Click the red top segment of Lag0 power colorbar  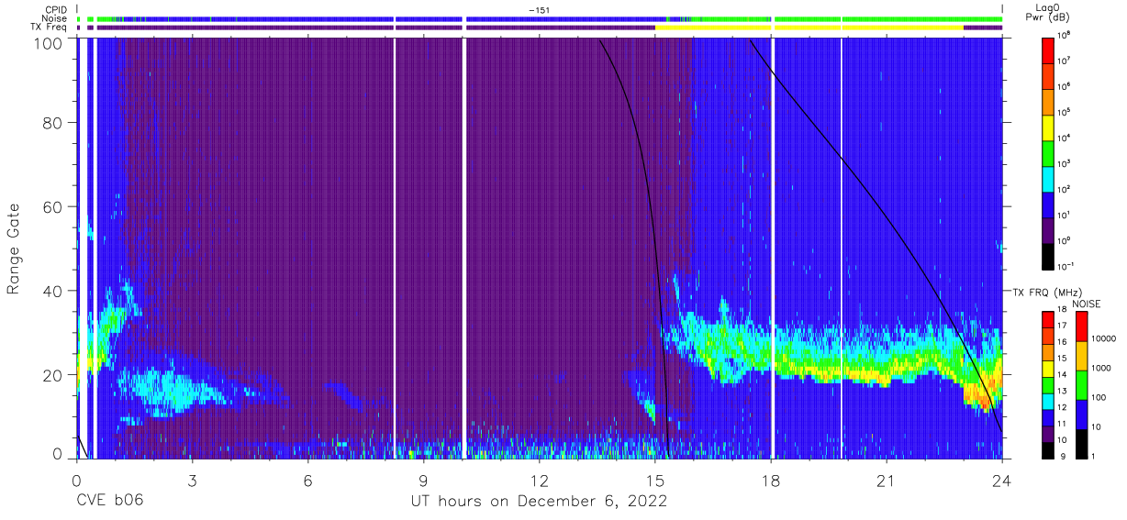pos(1048,50)
